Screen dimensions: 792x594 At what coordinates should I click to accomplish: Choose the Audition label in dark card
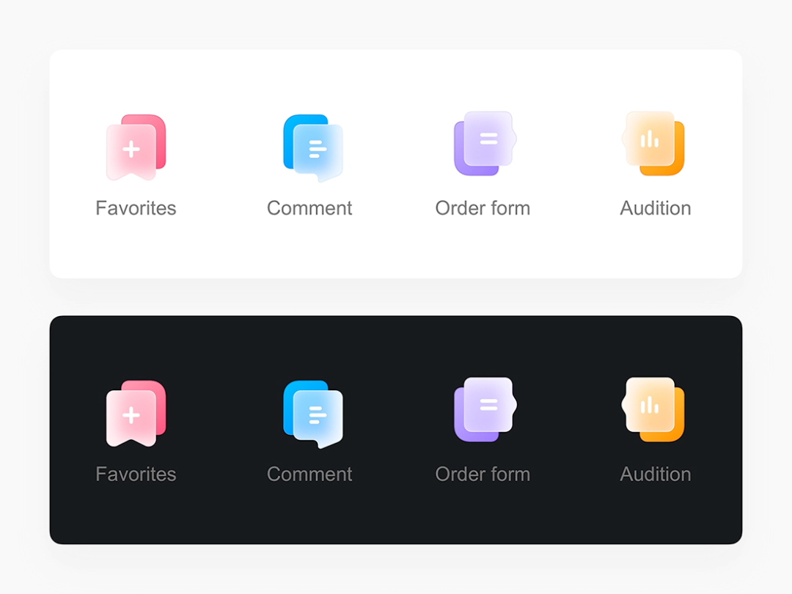click(x=656, y=474)
